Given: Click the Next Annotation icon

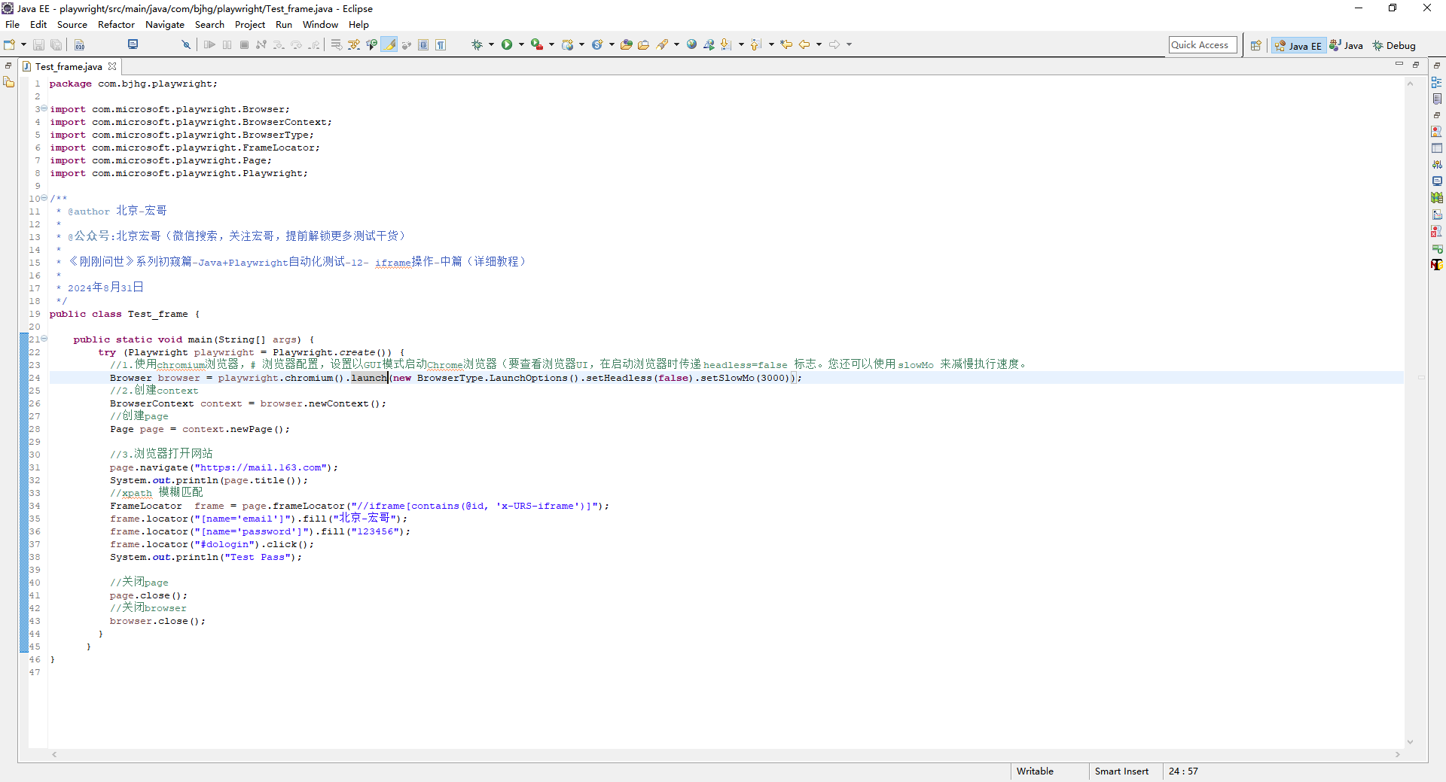Looking at the screenshot, I should coord(726,45).
